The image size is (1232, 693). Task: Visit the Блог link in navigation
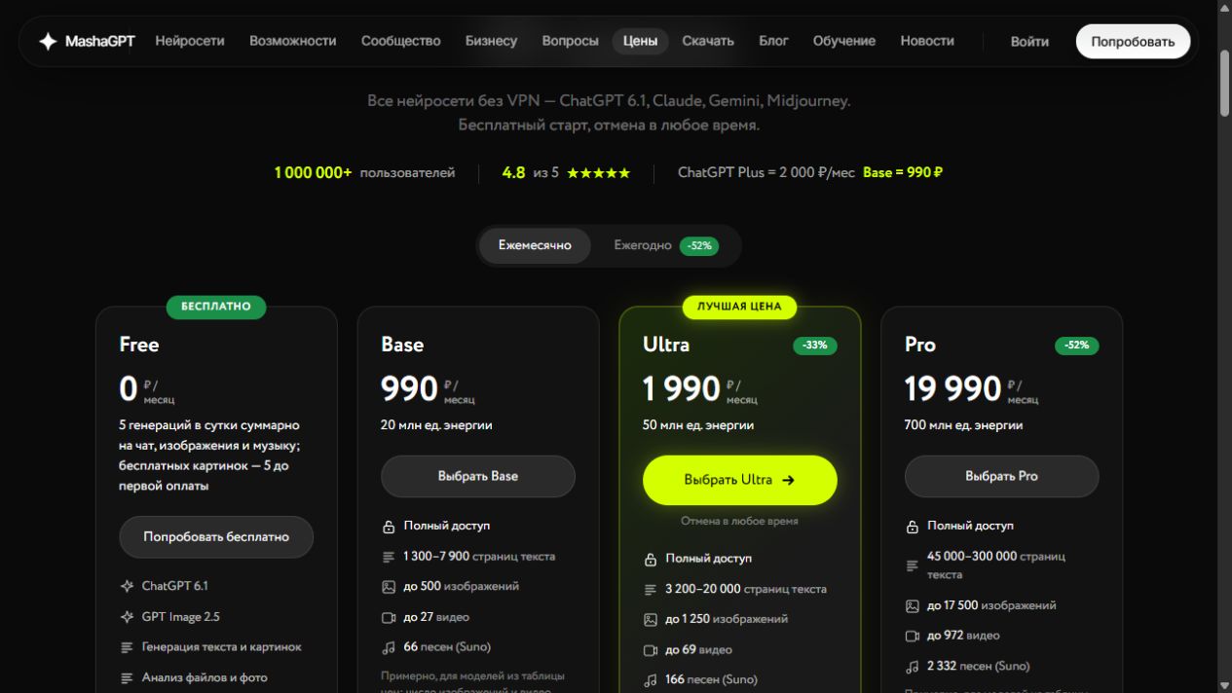pos(774,41)
